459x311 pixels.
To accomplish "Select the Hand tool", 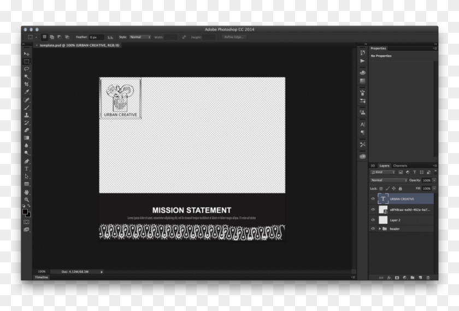I will pyautogui.click(x=27, y=192).
